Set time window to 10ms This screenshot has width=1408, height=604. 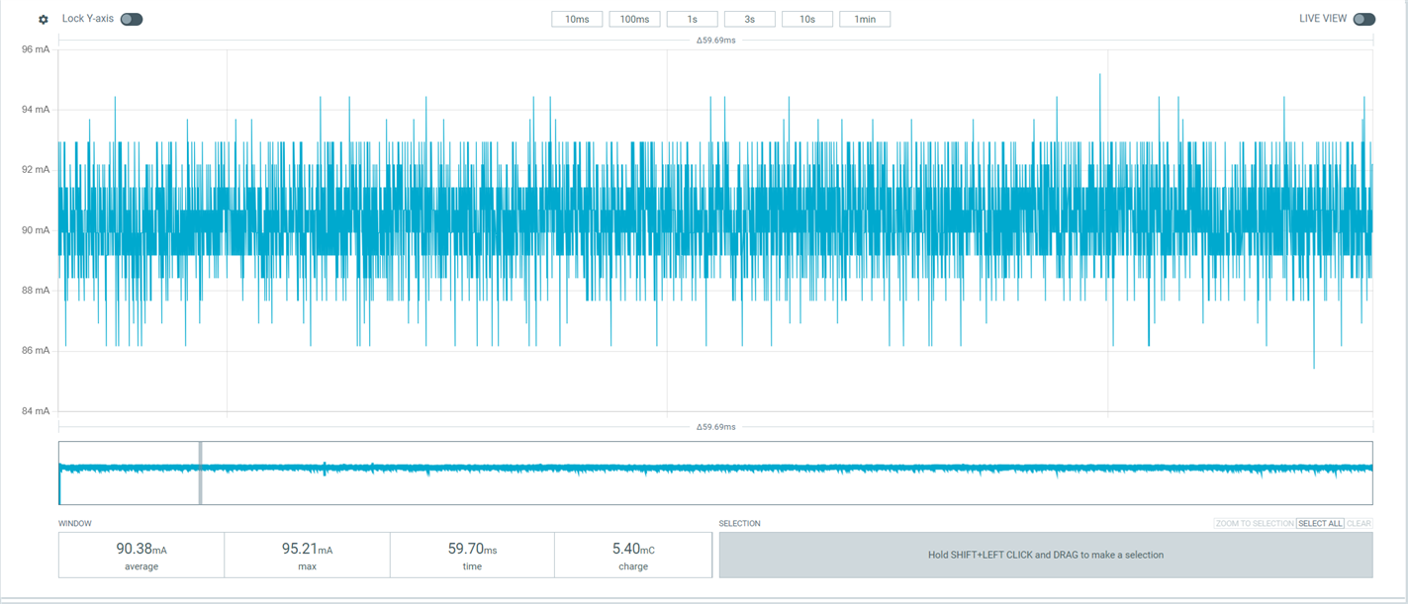(x=577, y=20)
